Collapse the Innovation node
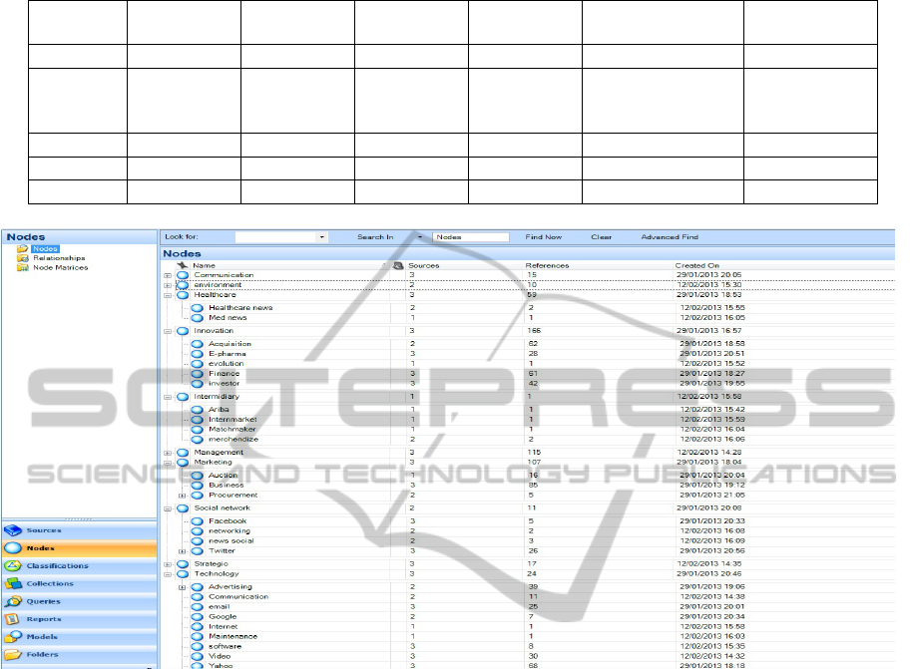913x669 pixels. click(167, 330)
